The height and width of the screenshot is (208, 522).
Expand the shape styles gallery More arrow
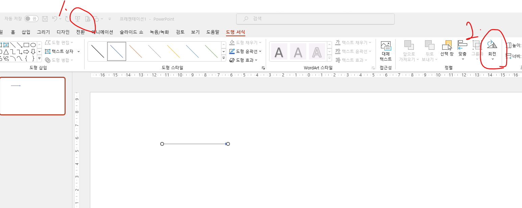point(223,59)
